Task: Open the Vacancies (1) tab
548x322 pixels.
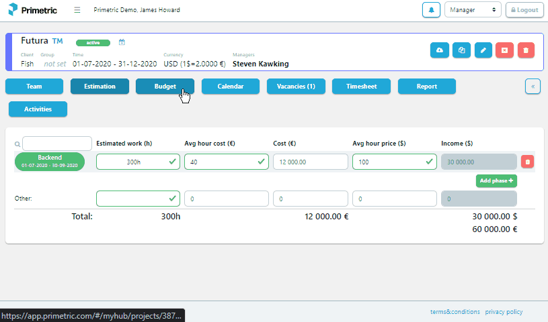Action: [x=296, y=87]
